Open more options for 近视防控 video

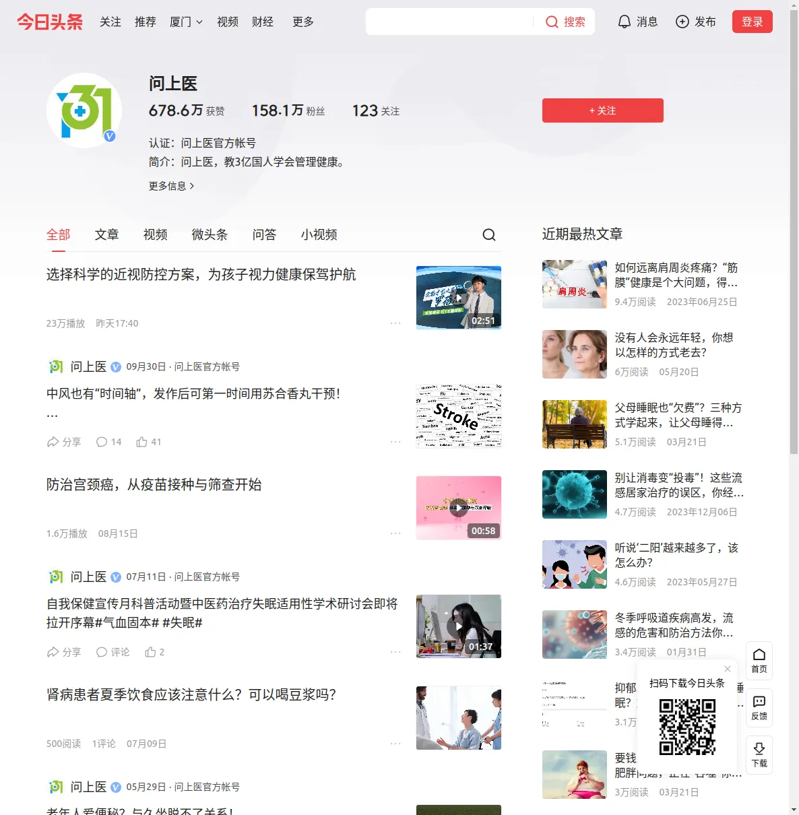(395, 323)
